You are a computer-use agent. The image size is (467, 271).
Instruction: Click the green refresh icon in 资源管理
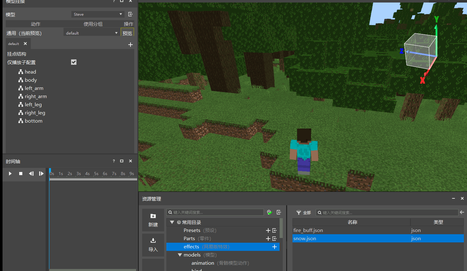coord(270,212)
